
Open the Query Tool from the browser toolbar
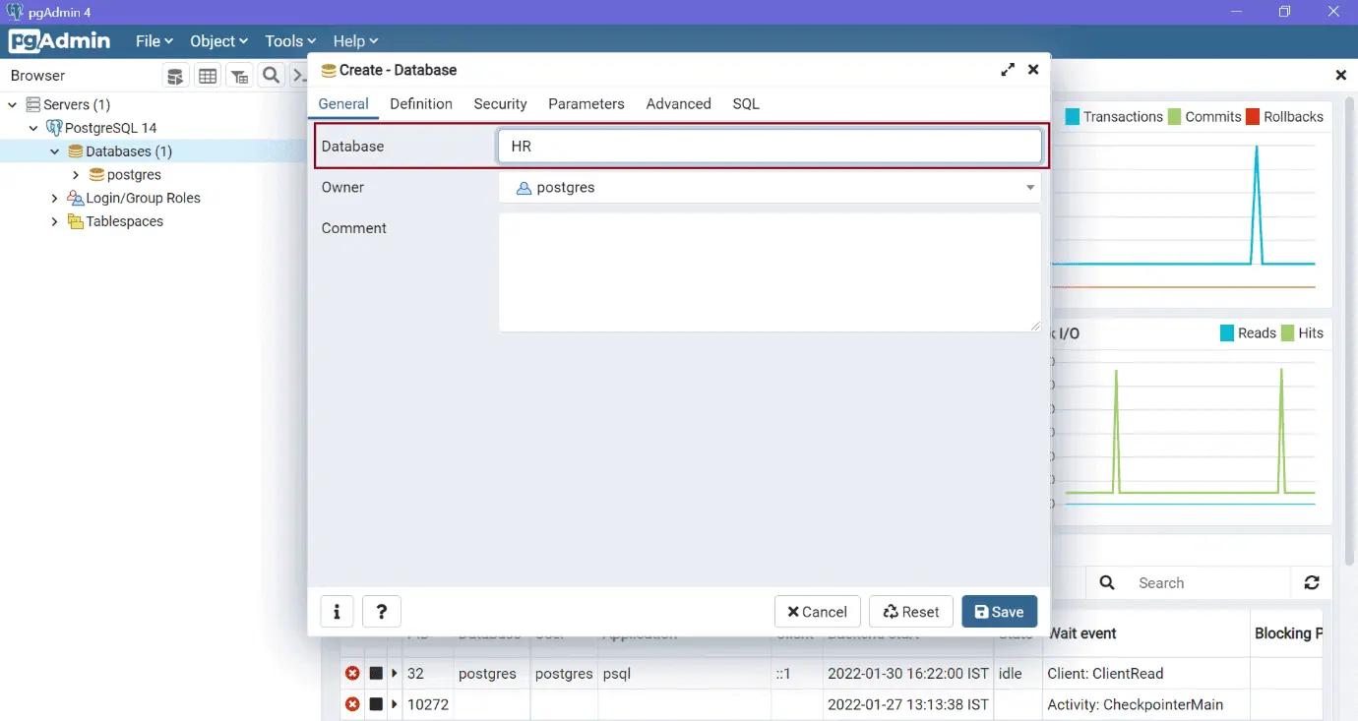pyautogui.click(x=175, y=75)
